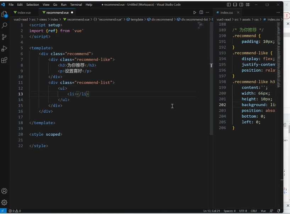Expand the views breadcrumb segment
The image size is (290, 214).
43,19
